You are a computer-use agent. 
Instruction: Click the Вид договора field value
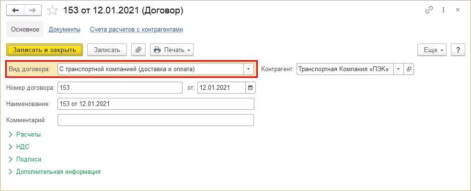coord(150,69)
